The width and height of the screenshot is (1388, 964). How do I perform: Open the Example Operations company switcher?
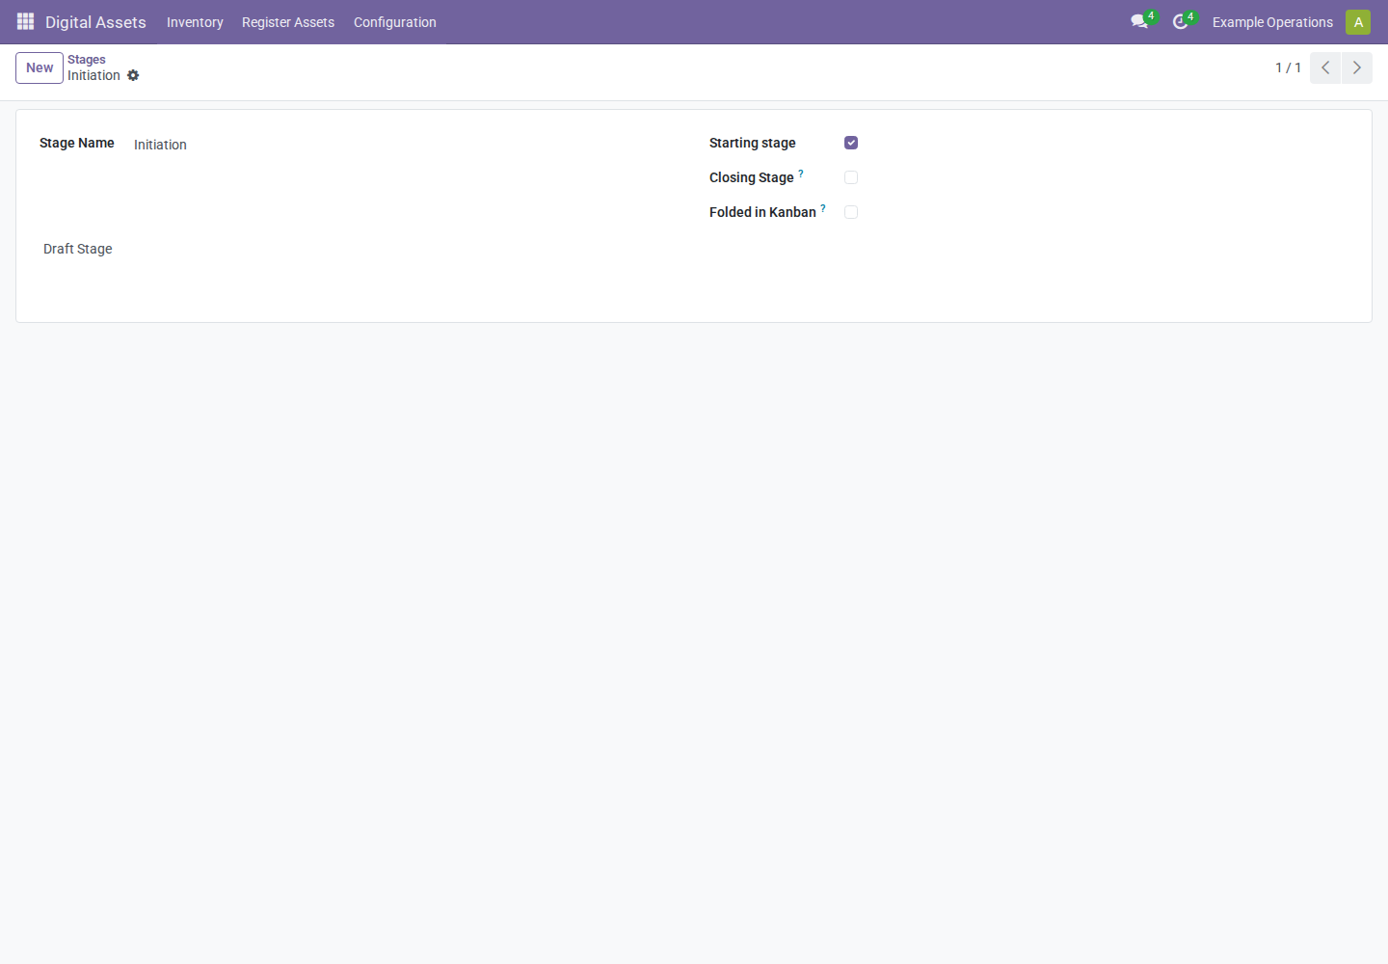pyautogui.click(x=1272, y=22)
